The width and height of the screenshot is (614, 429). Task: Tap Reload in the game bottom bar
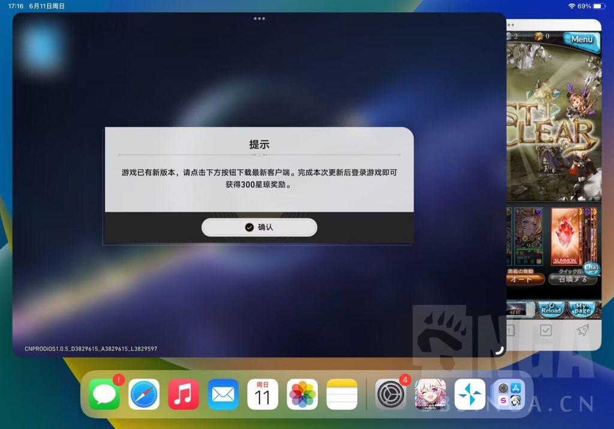551,308
